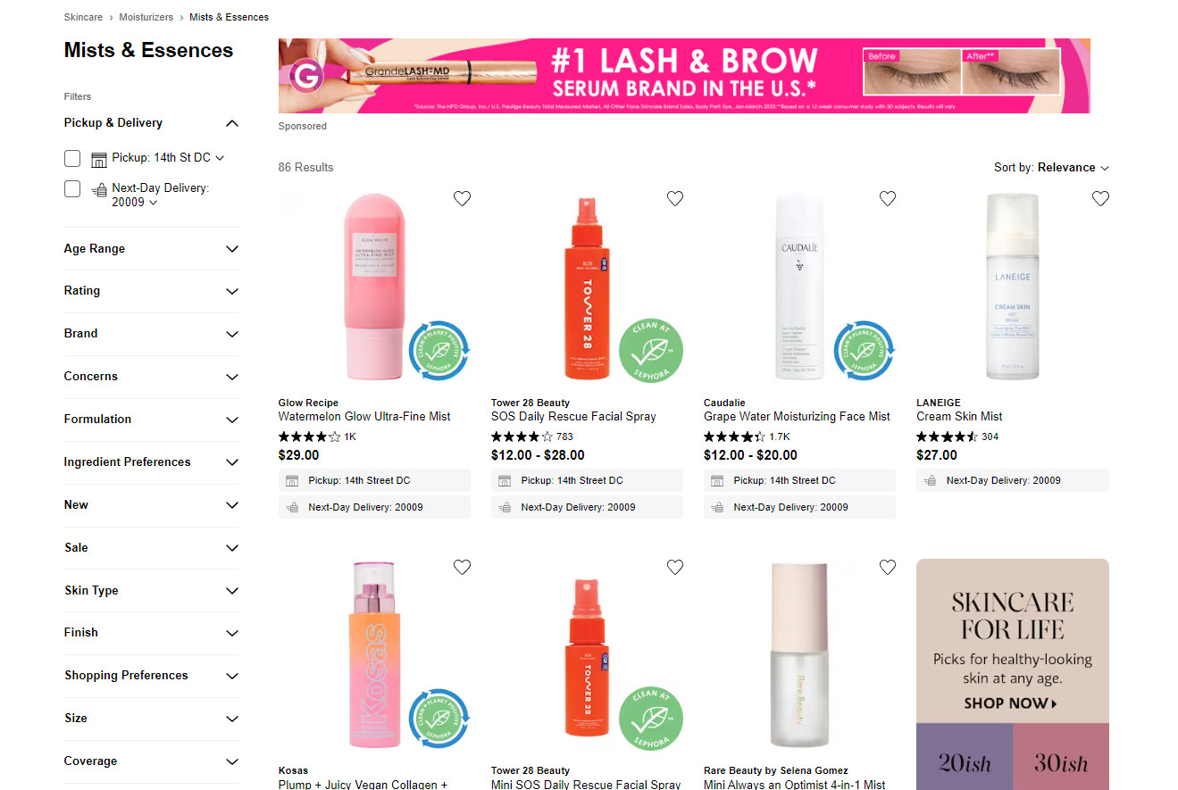Favorite the Watermelon Glow Ultra-Fine Mist heart
The image size is (1178, 790).
pos(462,198)
